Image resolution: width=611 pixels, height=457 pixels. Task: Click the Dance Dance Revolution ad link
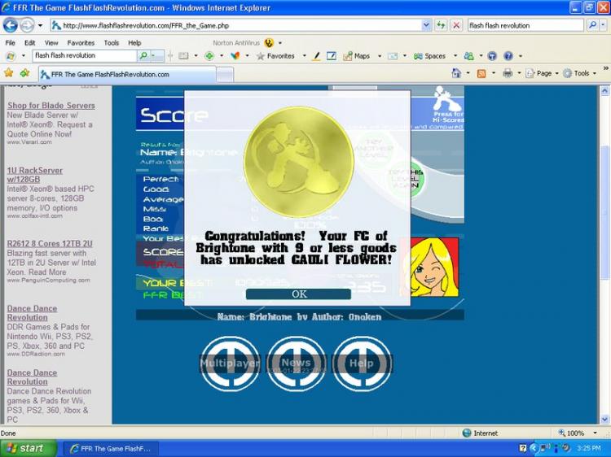(x=32, y=313)
